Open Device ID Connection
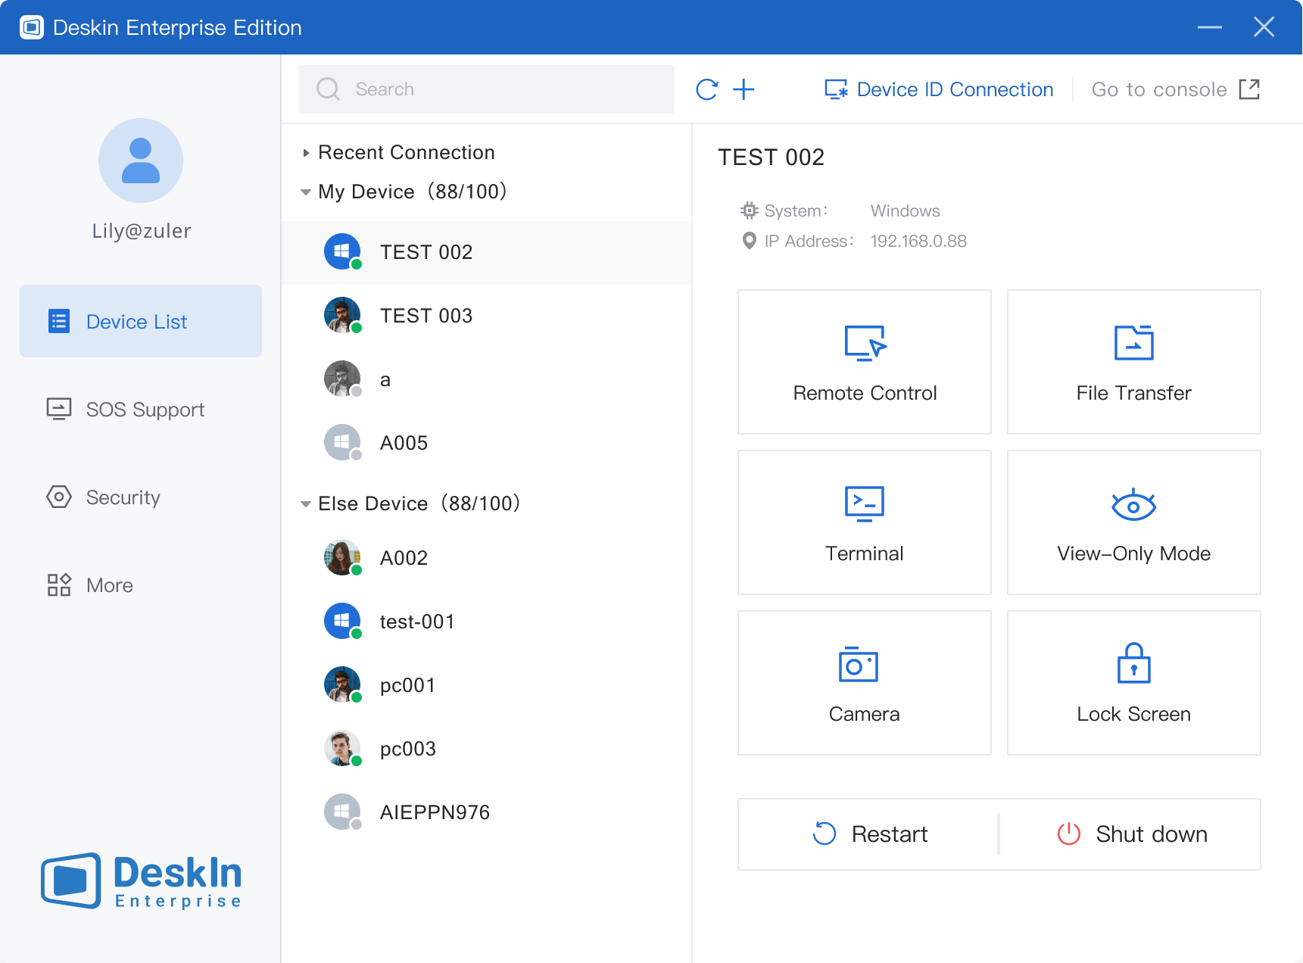This screenshot has width=1303, height=963. [x=939, y=89]
